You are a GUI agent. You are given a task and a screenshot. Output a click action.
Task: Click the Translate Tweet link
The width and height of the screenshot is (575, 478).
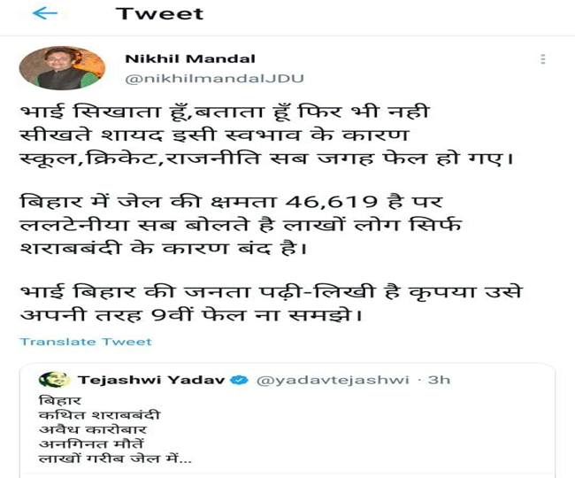86,342
